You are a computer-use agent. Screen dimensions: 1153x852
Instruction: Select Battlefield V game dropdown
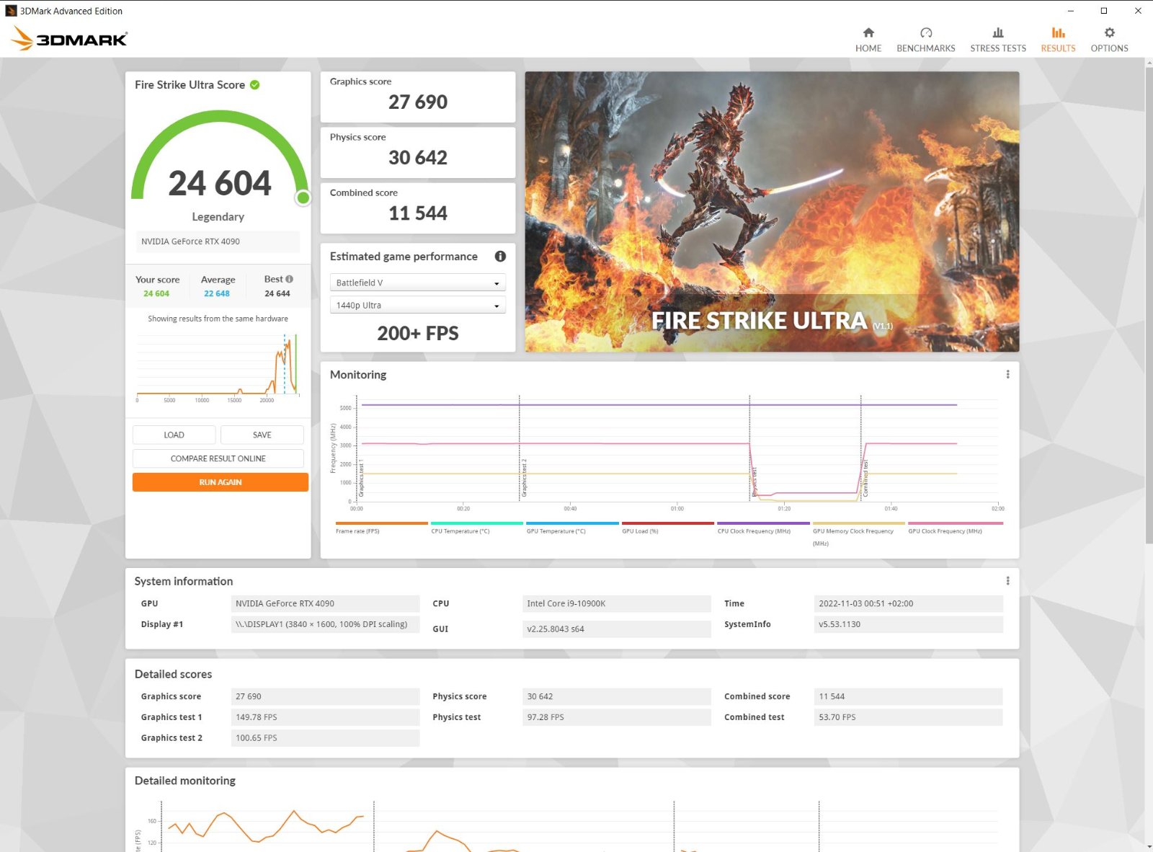[x=418, y=283]
